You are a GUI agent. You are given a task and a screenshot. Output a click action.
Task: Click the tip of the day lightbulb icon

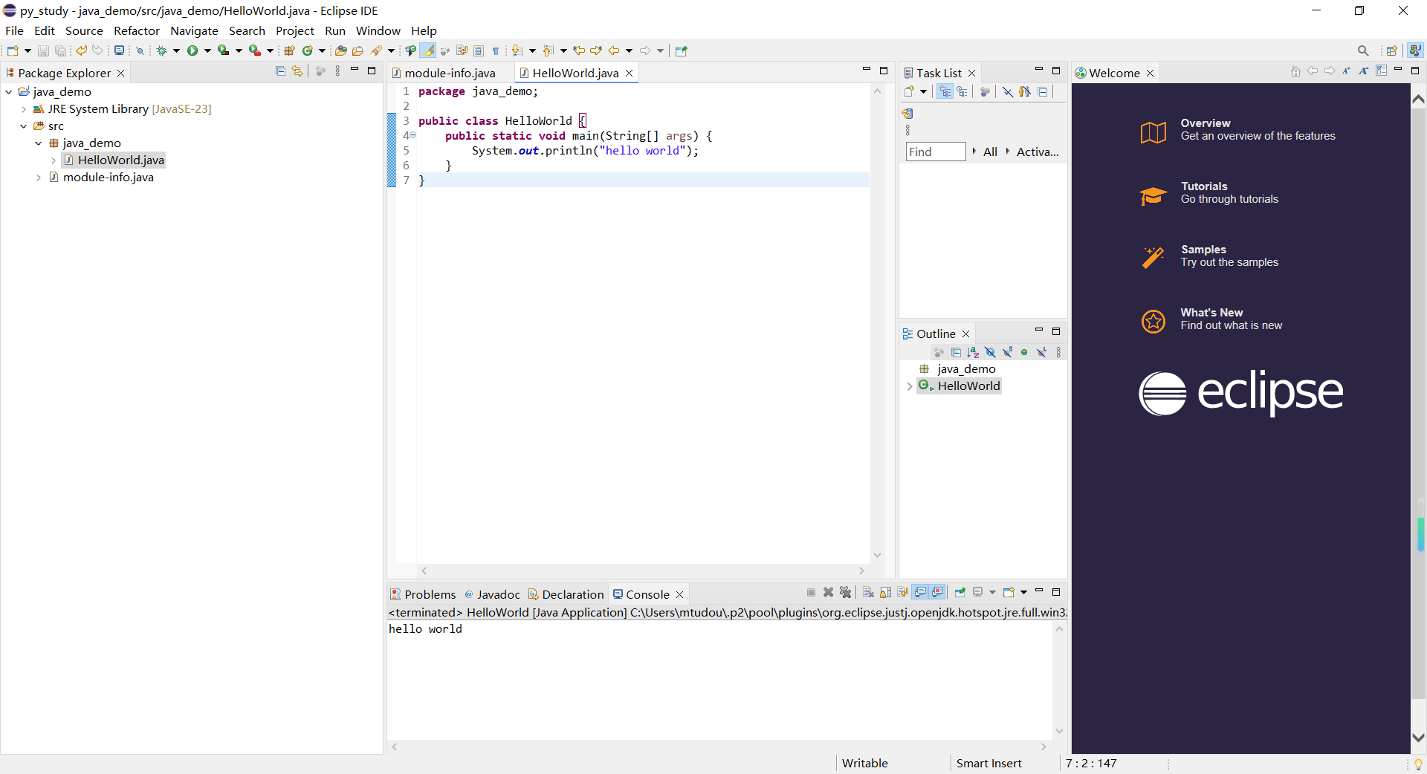(x=1418, y=764)
